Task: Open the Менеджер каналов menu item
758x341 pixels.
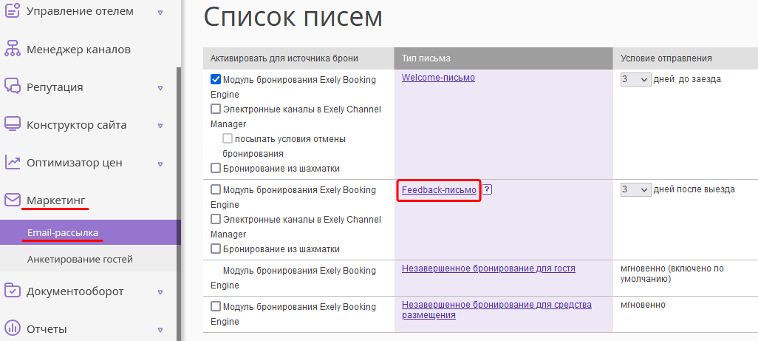Action: (78, 50)
